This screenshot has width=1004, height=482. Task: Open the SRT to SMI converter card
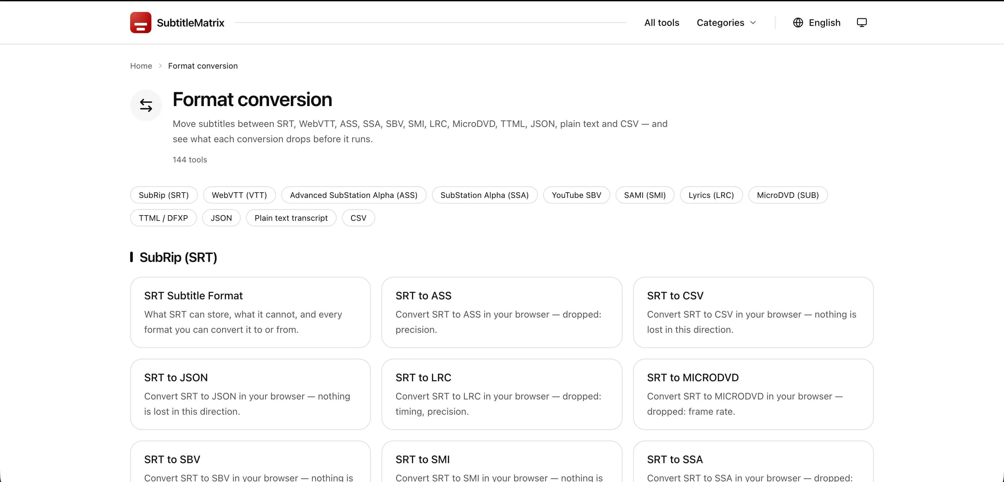tap(502, 462)
